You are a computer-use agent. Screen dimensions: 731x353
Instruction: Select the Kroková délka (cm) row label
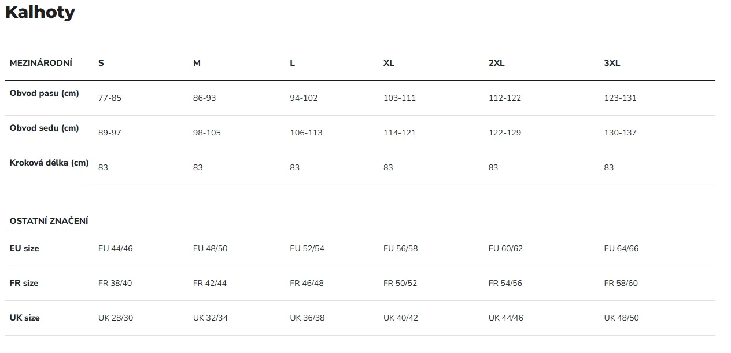point(49,163)
